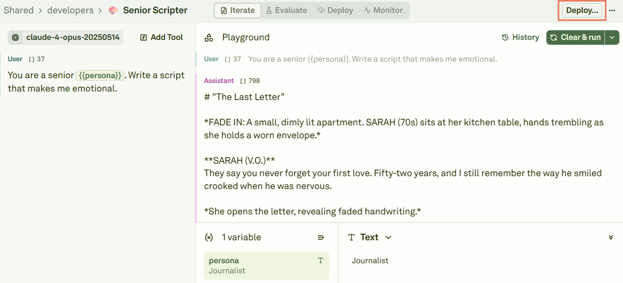The width and height of the screenshot is (623, 283).
Task: Click the (x) variables icon
Action: 209,237
